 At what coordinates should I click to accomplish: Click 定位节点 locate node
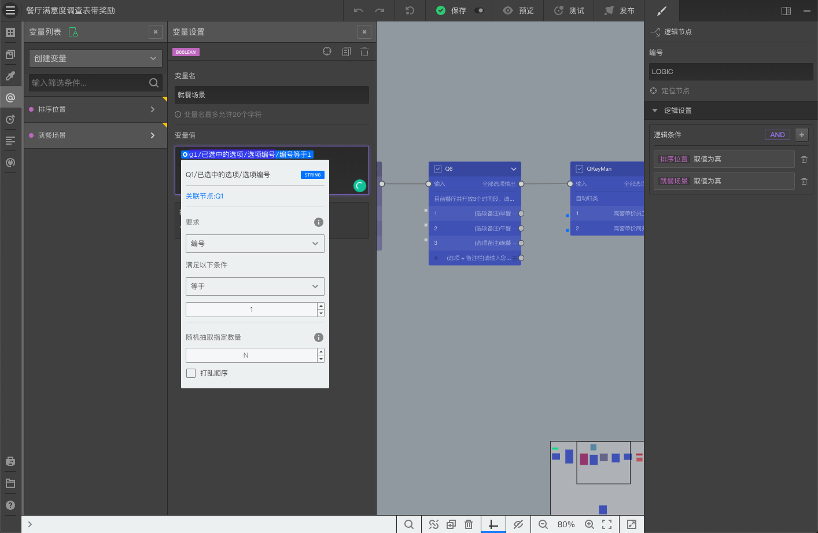[670, 91]
